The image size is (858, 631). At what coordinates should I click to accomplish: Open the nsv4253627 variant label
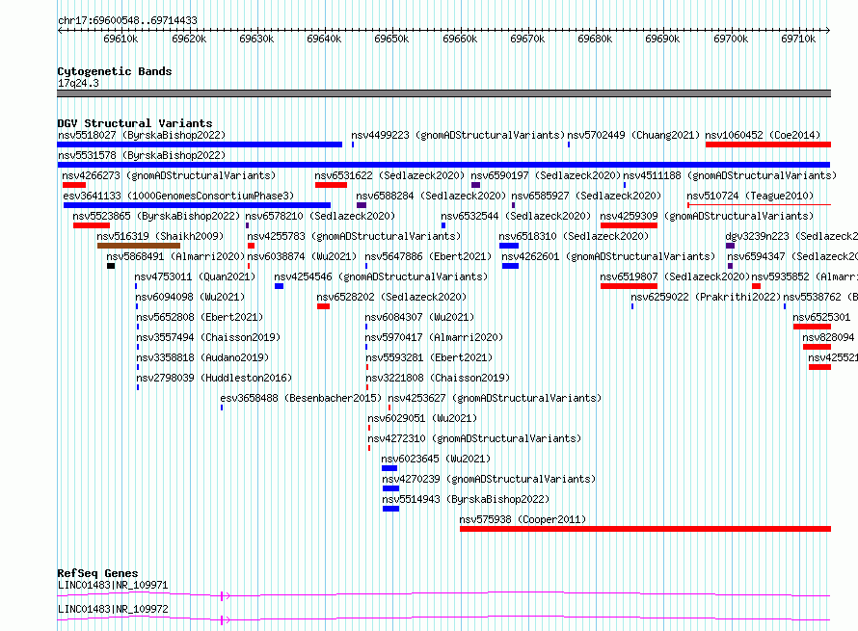pyautogui.click(x=495, y=398)
